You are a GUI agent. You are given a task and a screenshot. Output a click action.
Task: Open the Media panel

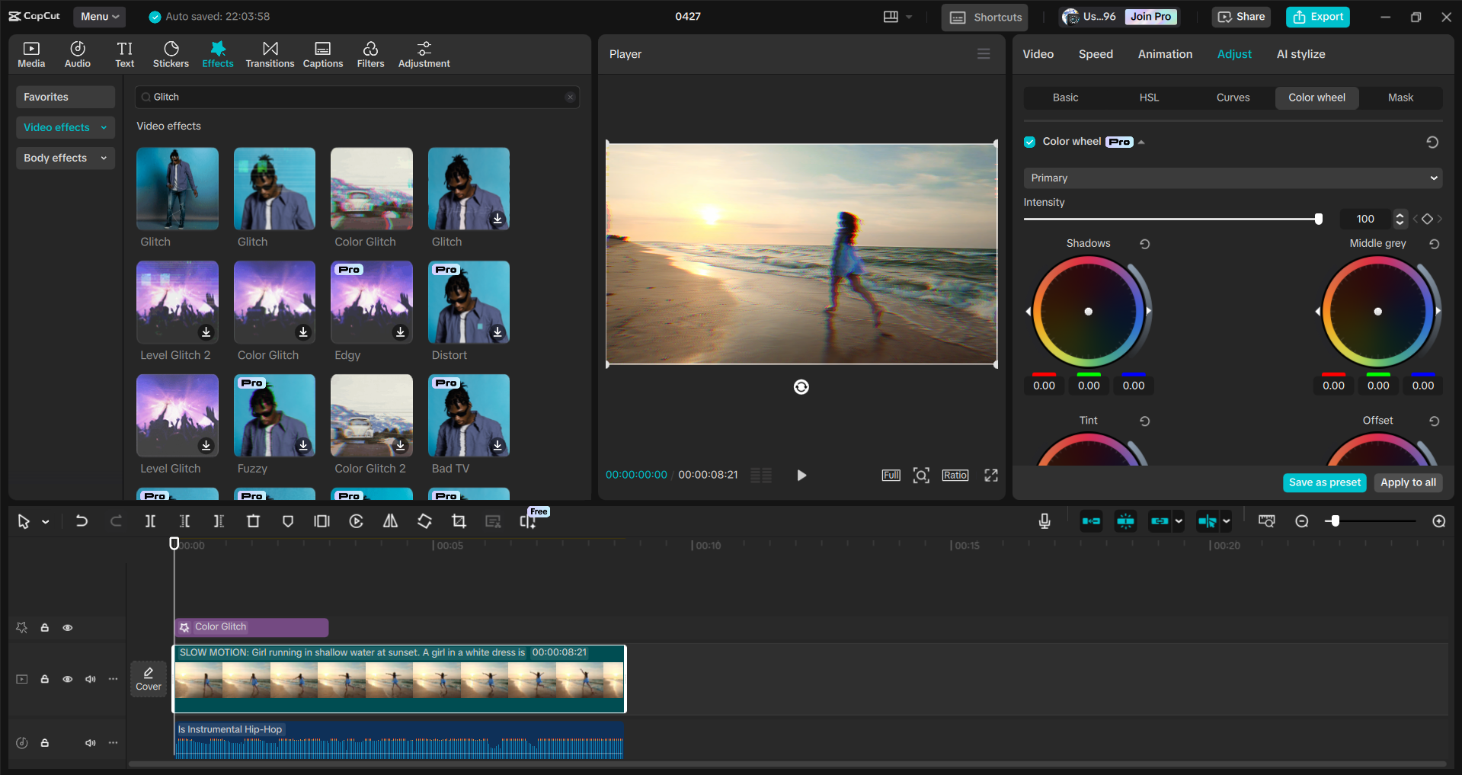pos(30,53)
